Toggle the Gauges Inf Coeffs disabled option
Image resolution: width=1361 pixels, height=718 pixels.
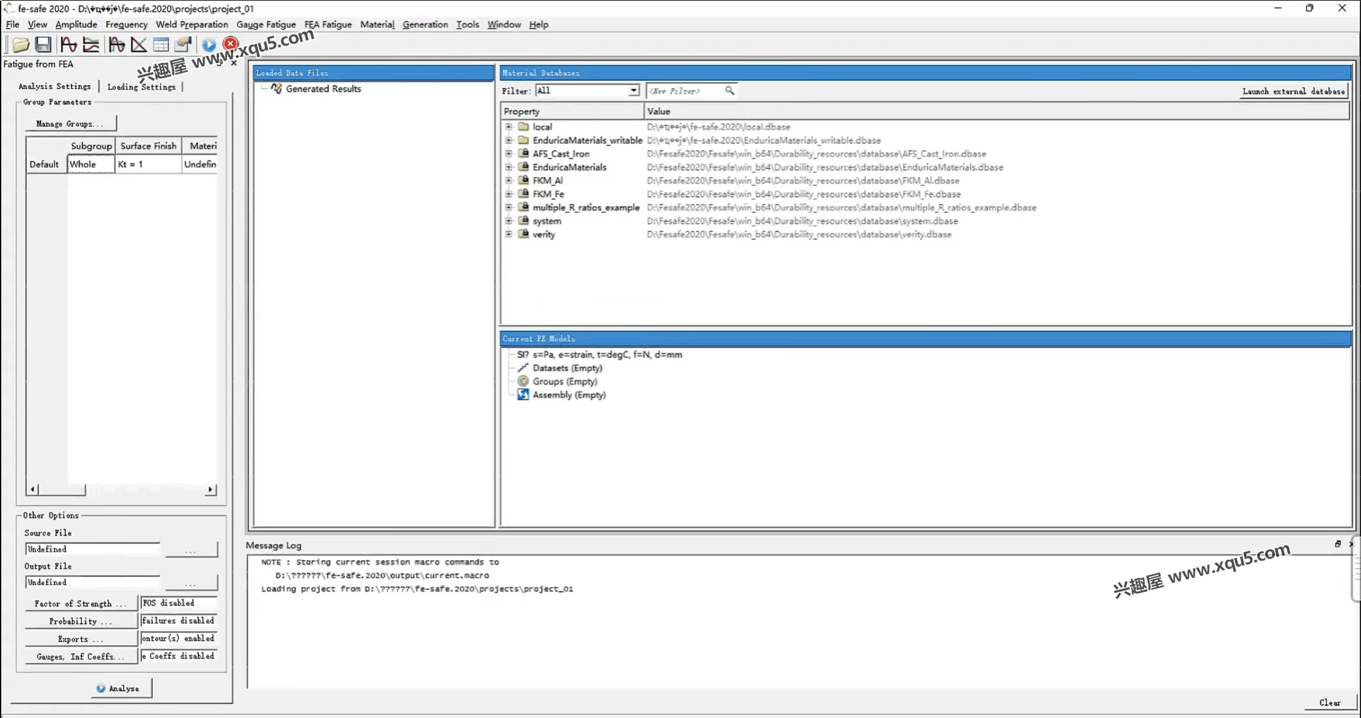click(x=177, y=656)
